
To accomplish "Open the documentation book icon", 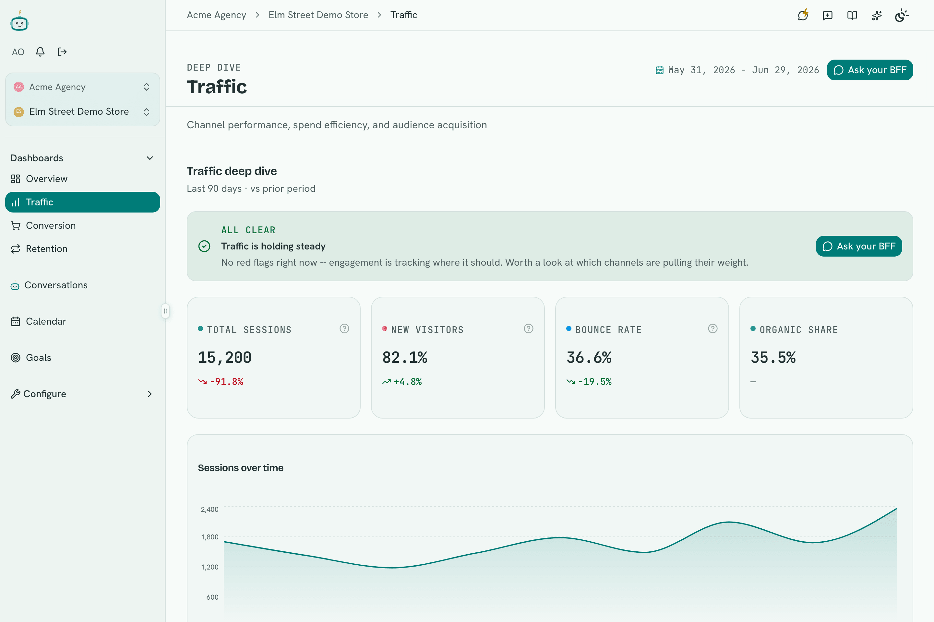I will click(852, 16).
